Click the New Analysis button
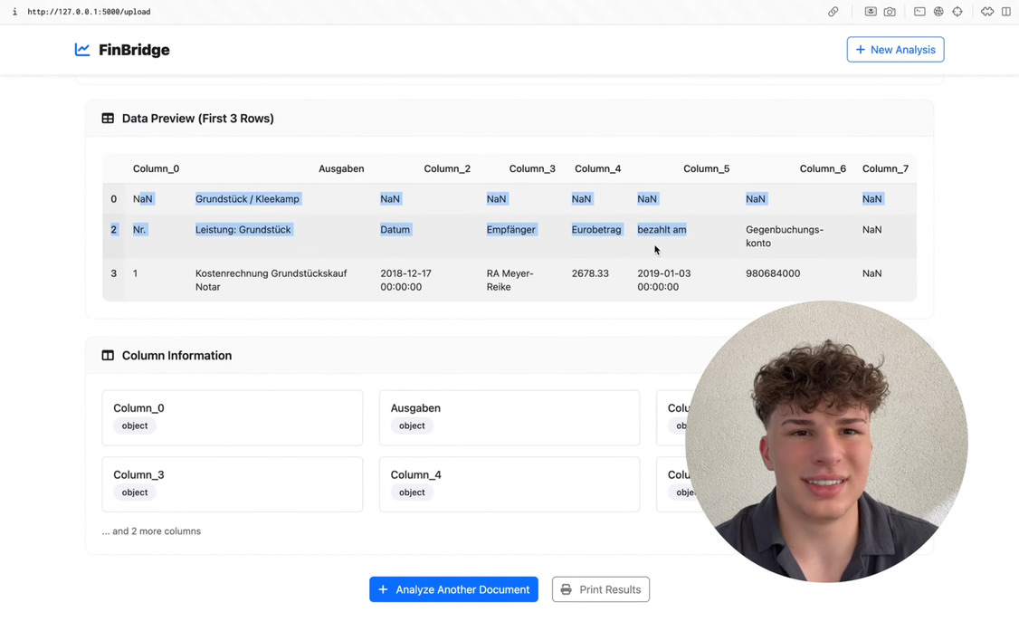The height and width of the screenshot is (631, 1019). coord(895,50)
